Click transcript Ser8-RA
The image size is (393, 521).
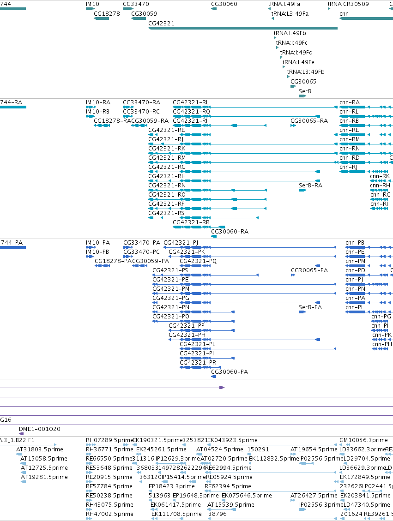click(310, 186)
